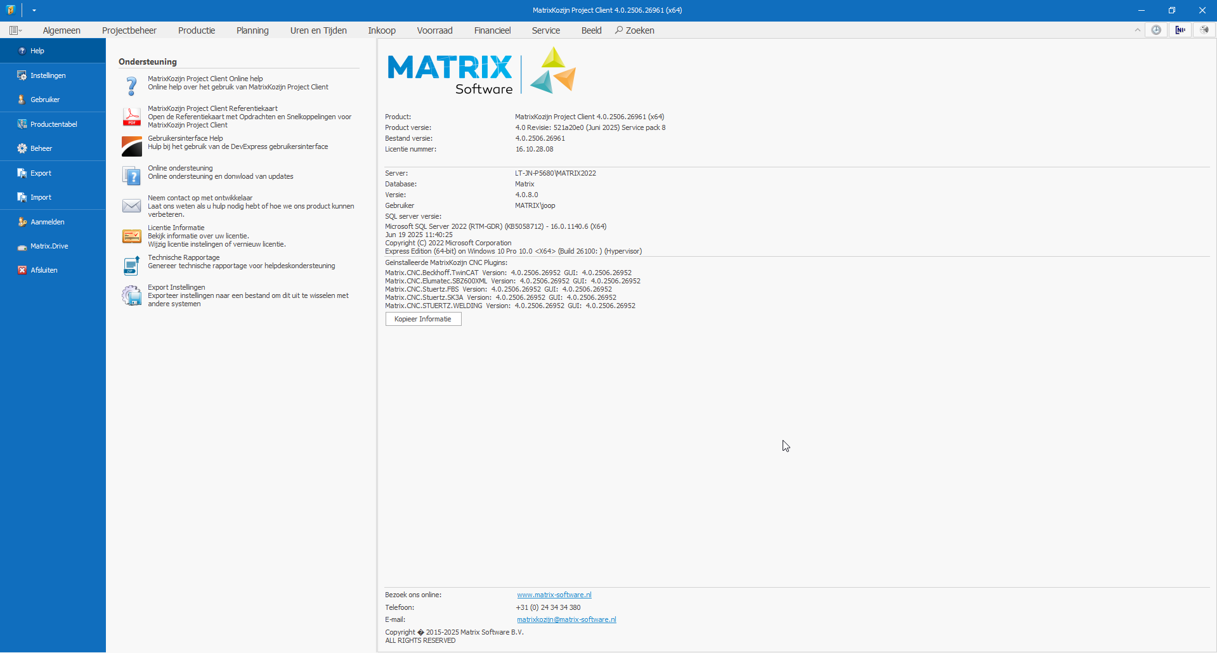Click the Export Instellingen icon

(131, 295)
